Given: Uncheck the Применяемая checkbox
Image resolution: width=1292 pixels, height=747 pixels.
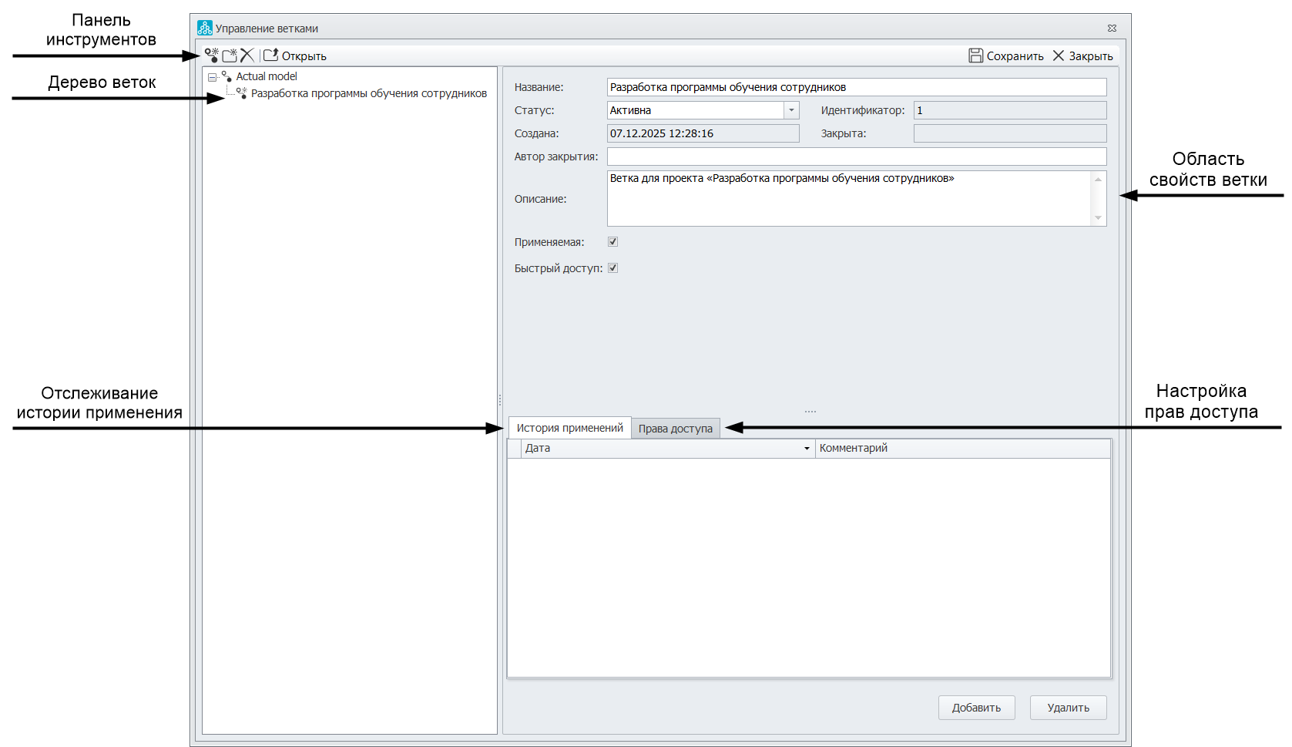Looking at the screenshot, I should pos(613,242).
